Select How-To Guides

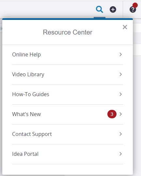click(68, 95)
